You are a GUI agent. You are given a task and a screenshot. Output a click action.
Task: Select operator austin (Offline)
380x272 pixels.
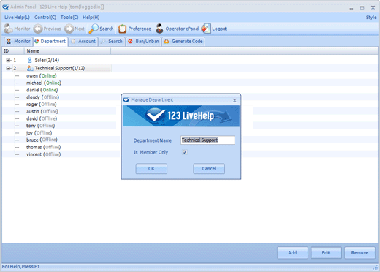click(42, 111)
